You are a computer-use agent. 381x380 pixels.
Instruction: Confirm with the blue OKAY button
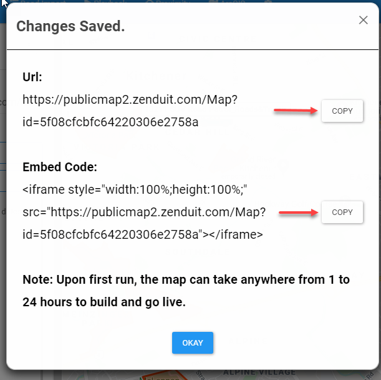point(193,342)
